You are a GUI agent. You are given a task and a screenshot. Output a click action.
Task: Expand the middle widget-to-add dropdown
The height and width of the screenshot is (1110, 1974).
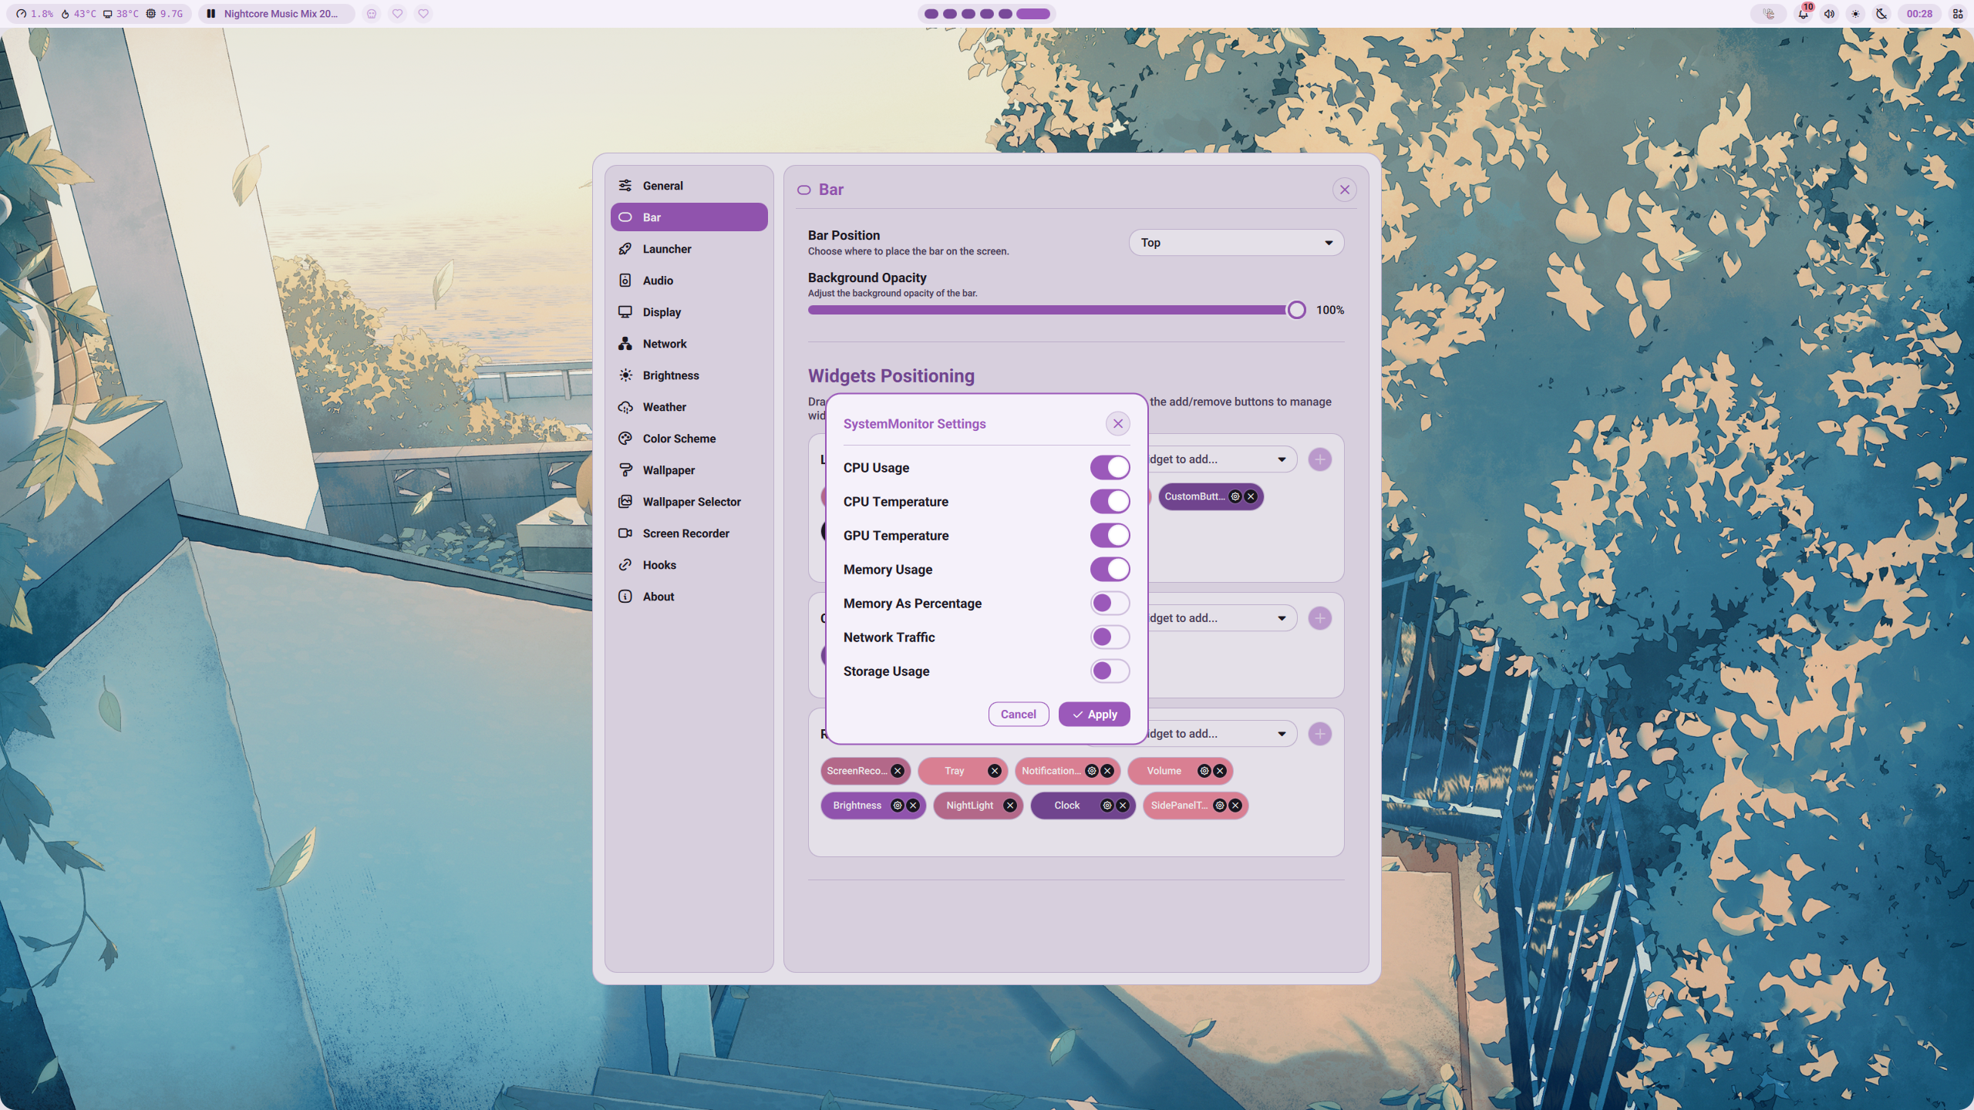click(1218, 618)
